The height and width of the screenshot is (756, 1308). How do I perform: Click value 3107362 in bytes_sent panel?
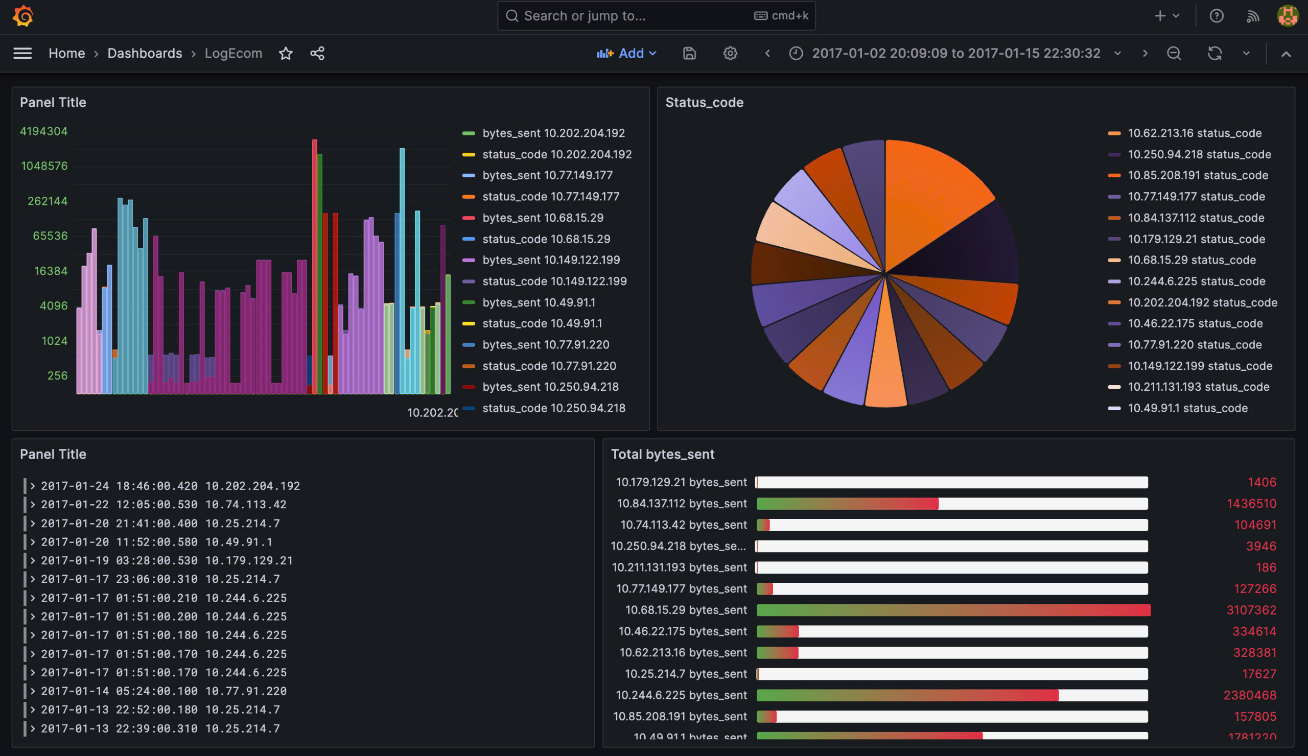pyautogui.click(x=1251, y=610)
